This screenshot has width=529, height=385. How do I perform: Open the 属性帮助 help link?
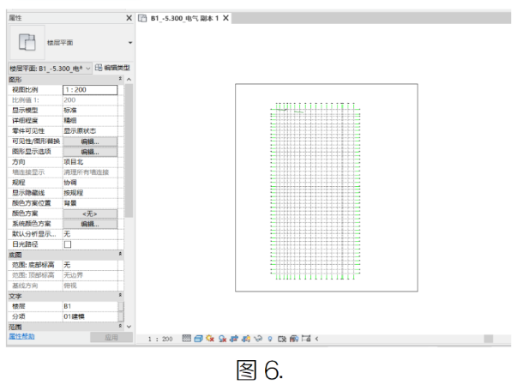[x=21, y=336]
